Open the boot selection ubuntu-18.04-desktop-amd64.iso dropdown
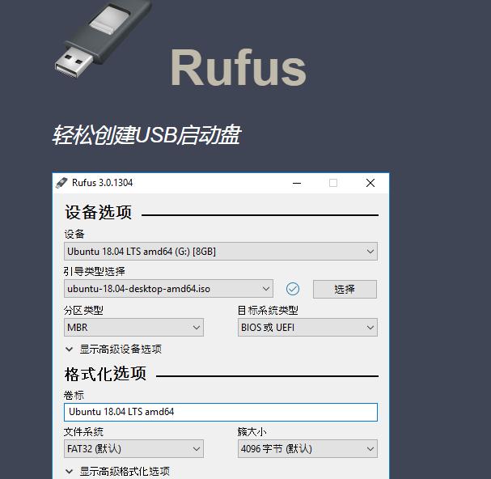Screen dimensions: 491x479 pyautogui.click(x=168, y=289)
